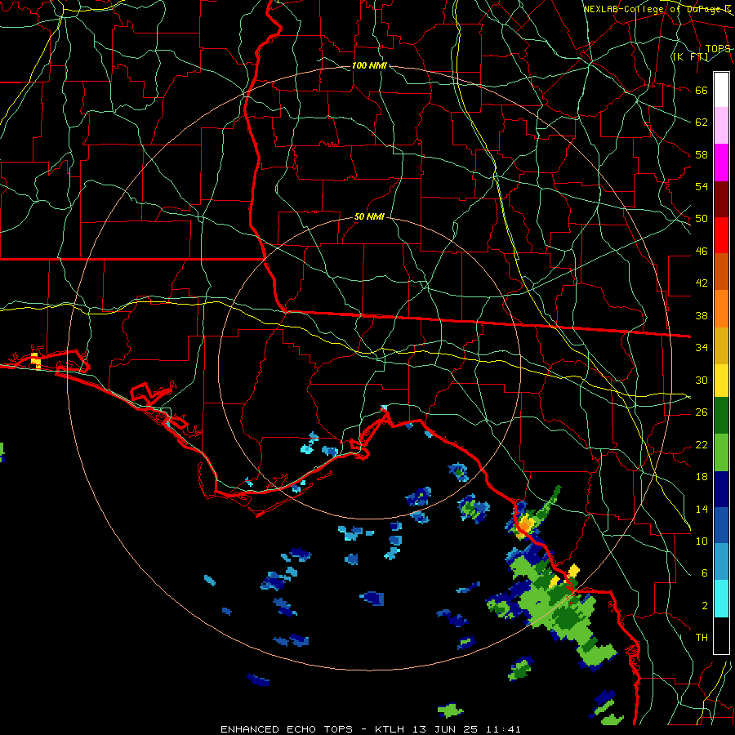This screenshot has height=735, width=735.
Task: Click the 22 legend value label
Action: pyautogui.click(x=702, y=444)
